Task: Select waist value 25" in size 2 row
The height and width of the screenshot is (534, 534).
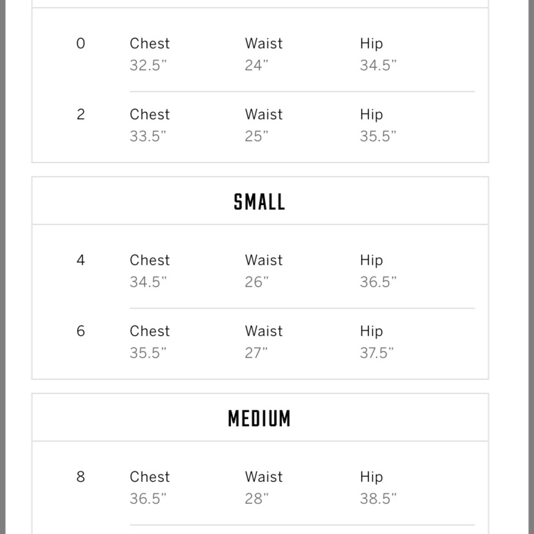Action: pos(256,136)
